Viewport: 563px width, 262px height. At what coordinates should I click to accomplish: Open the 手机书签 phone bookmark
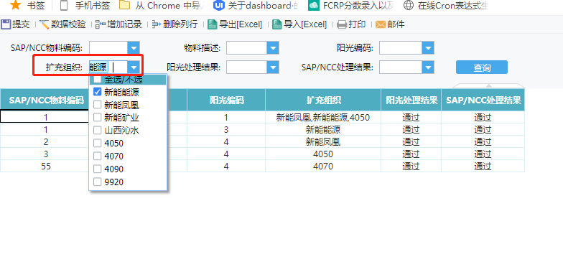pos(85,6)
